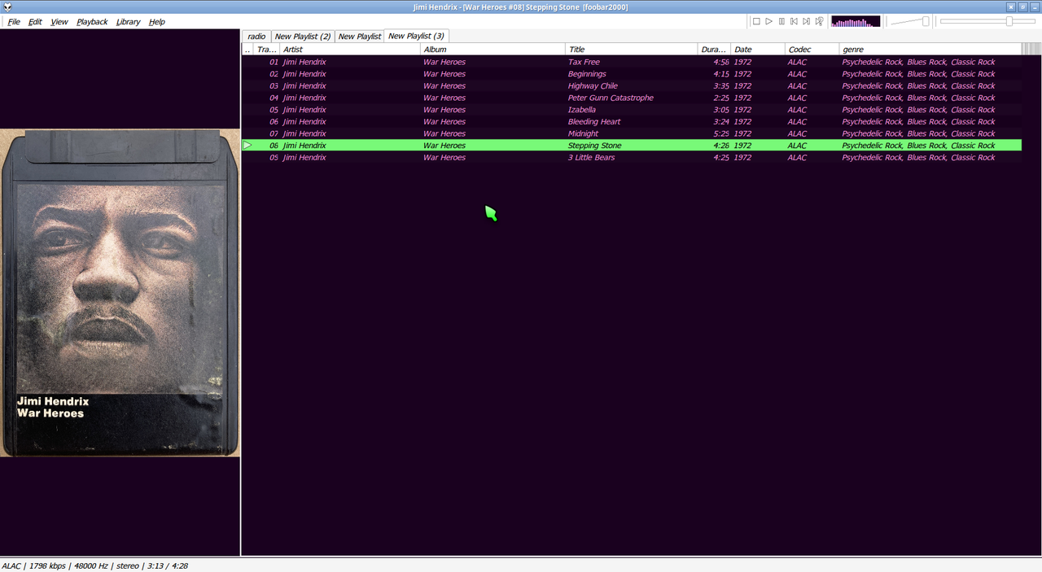Screen dimensions: 1042x572
Task: Open the File menu
Action: pos(14,22)
